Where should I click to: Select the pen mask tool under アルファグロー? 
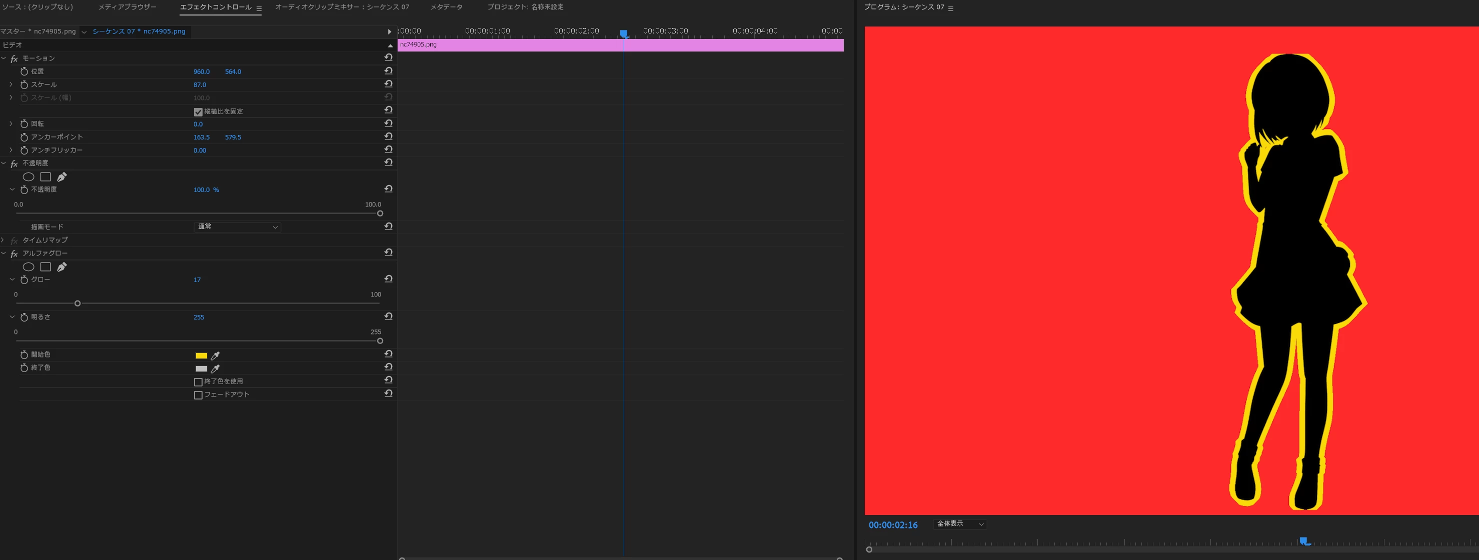point(62,267)
